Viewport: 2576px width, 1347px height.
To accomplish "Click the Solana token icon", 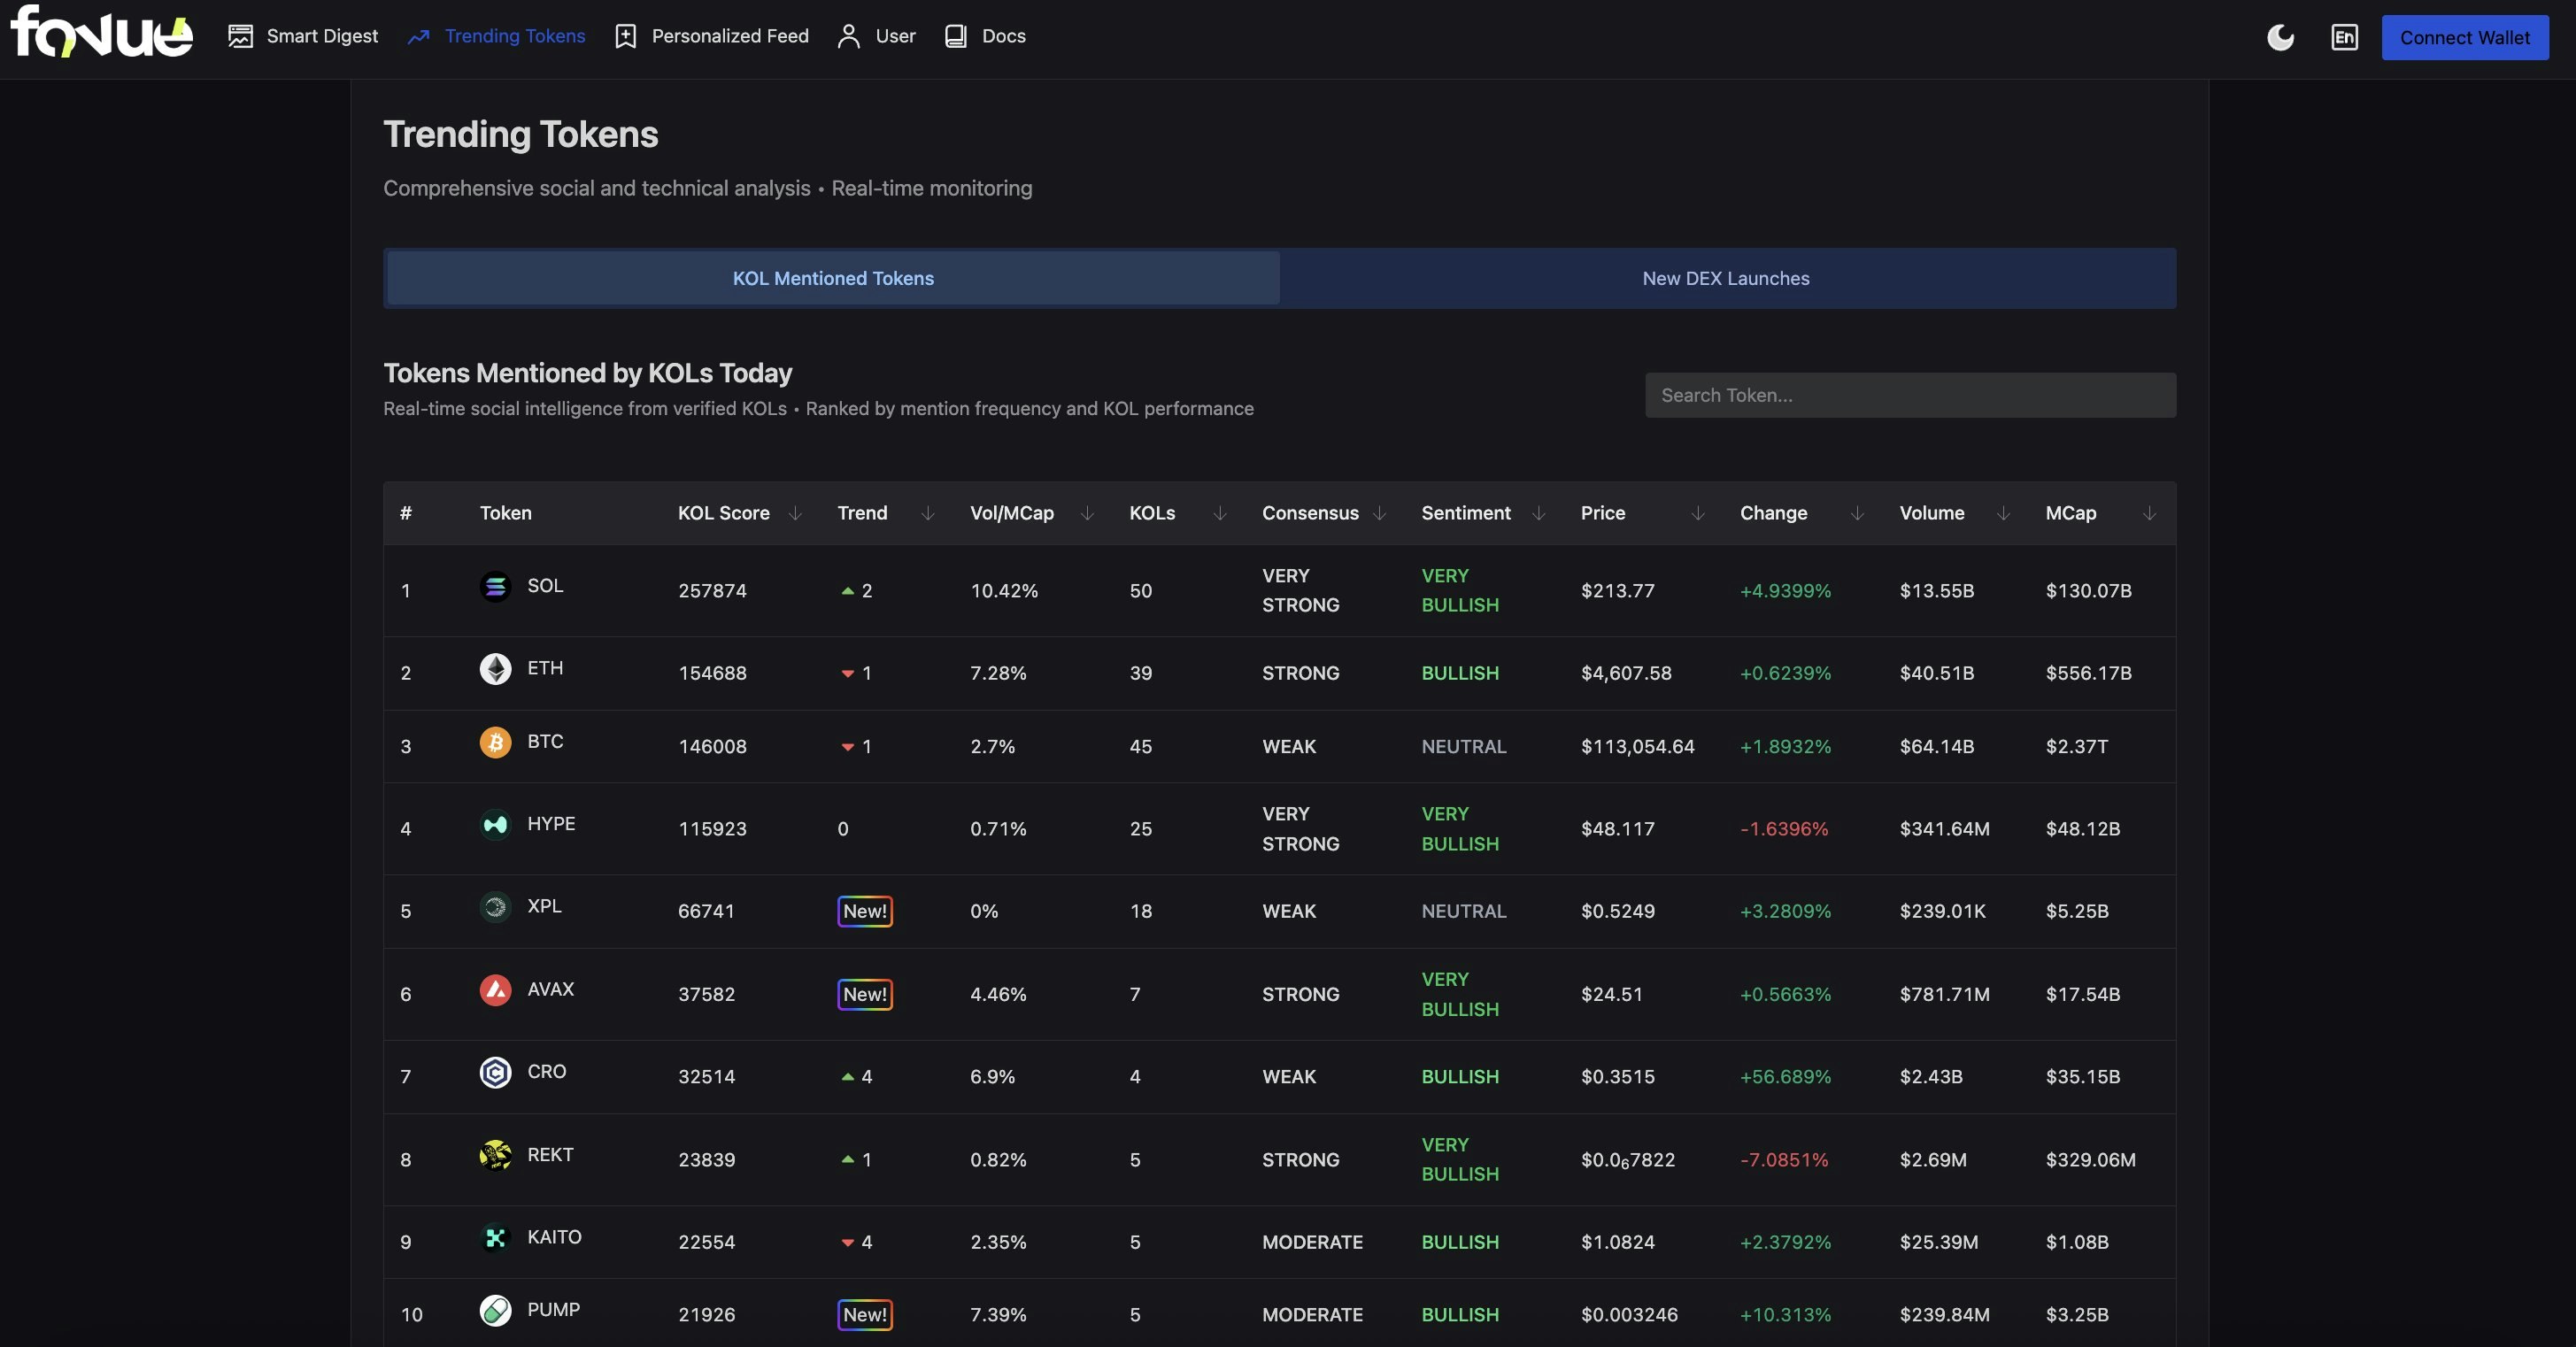I will tap(495, 586).
